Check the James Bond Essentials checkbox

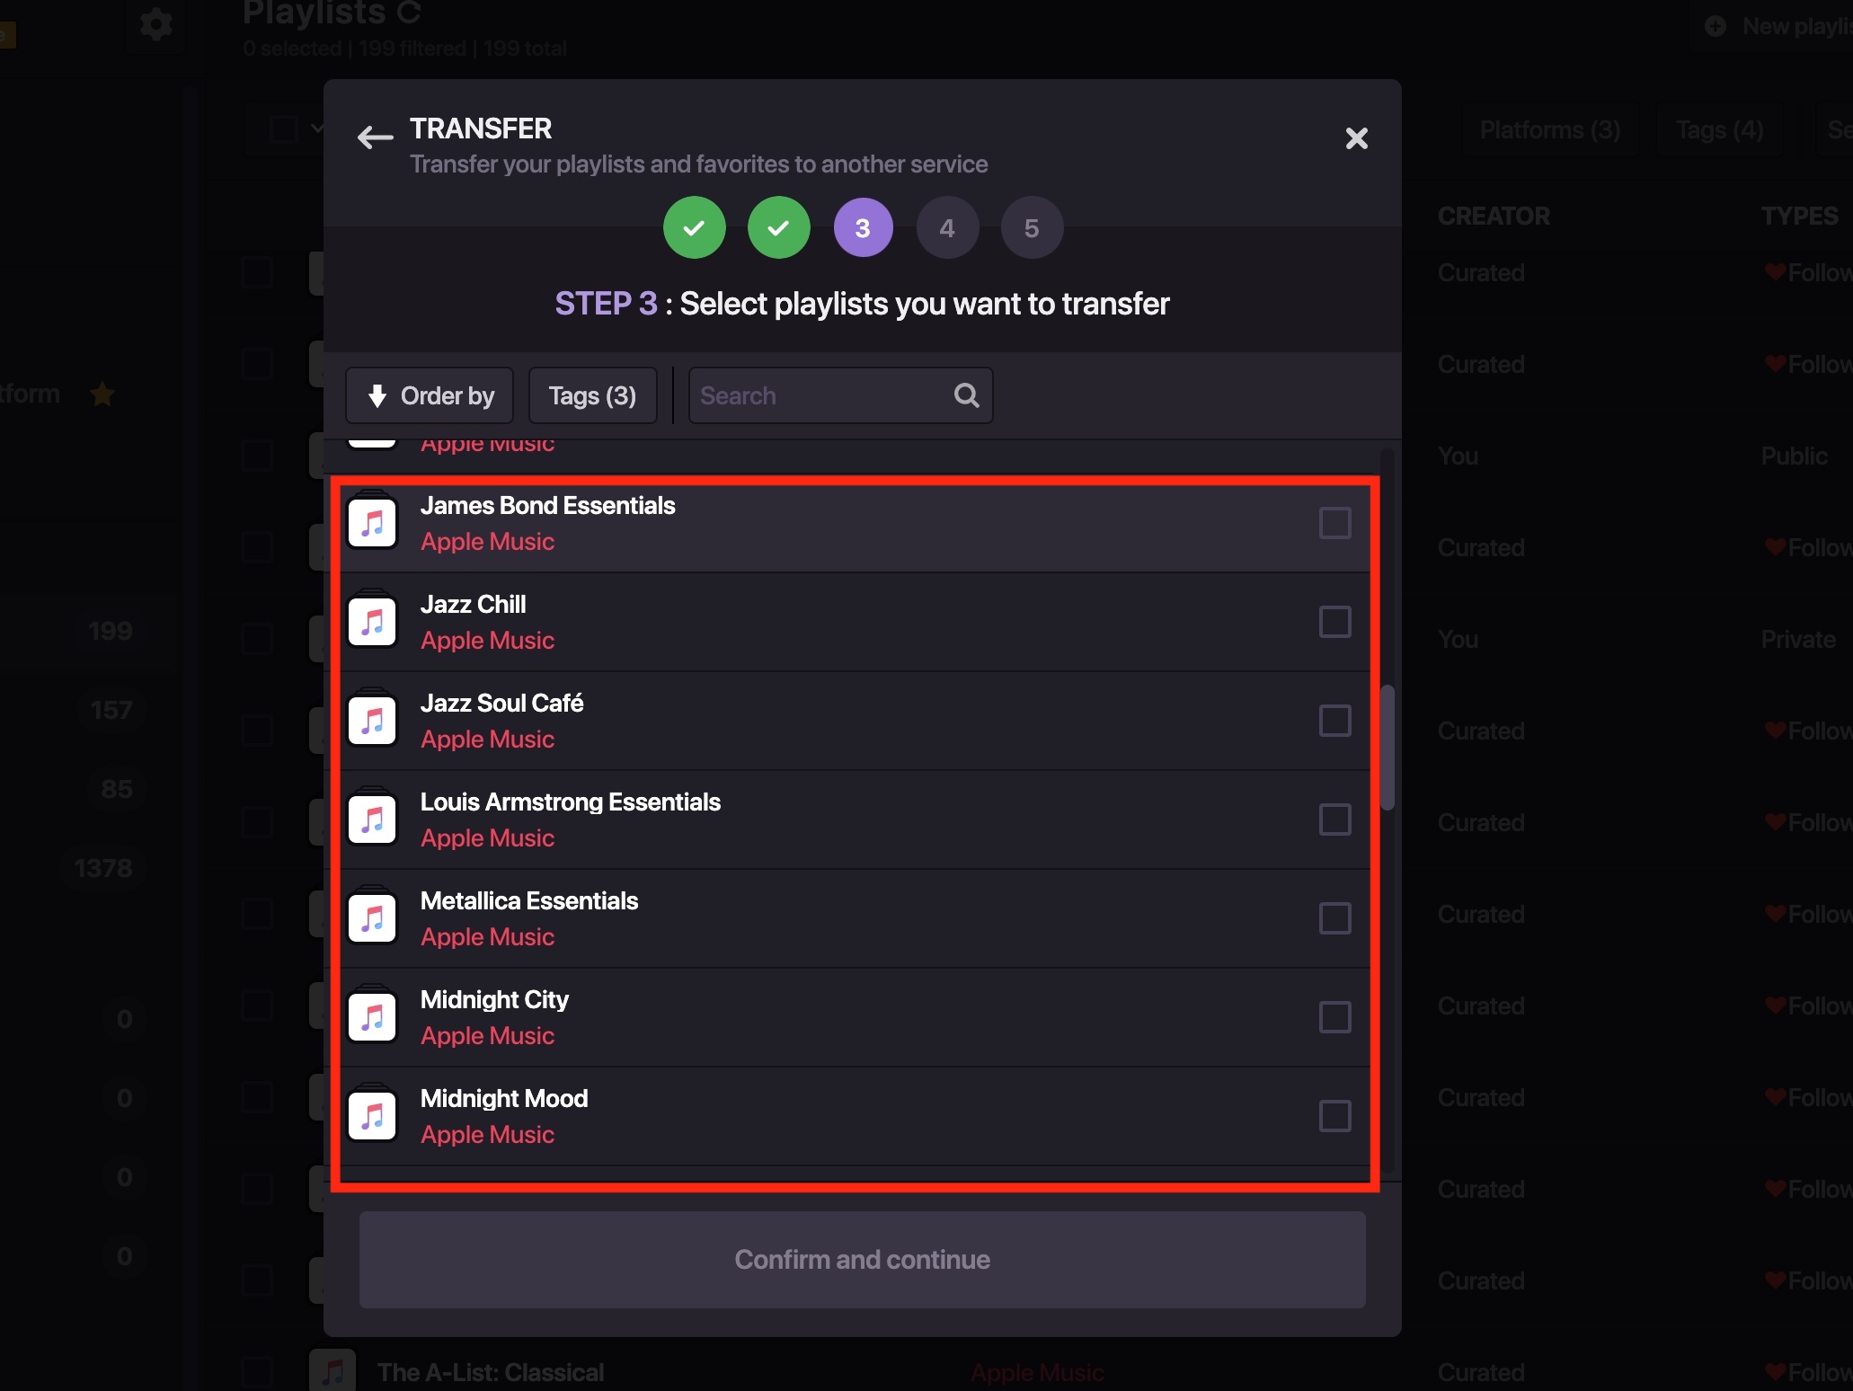pos(1334,523)
